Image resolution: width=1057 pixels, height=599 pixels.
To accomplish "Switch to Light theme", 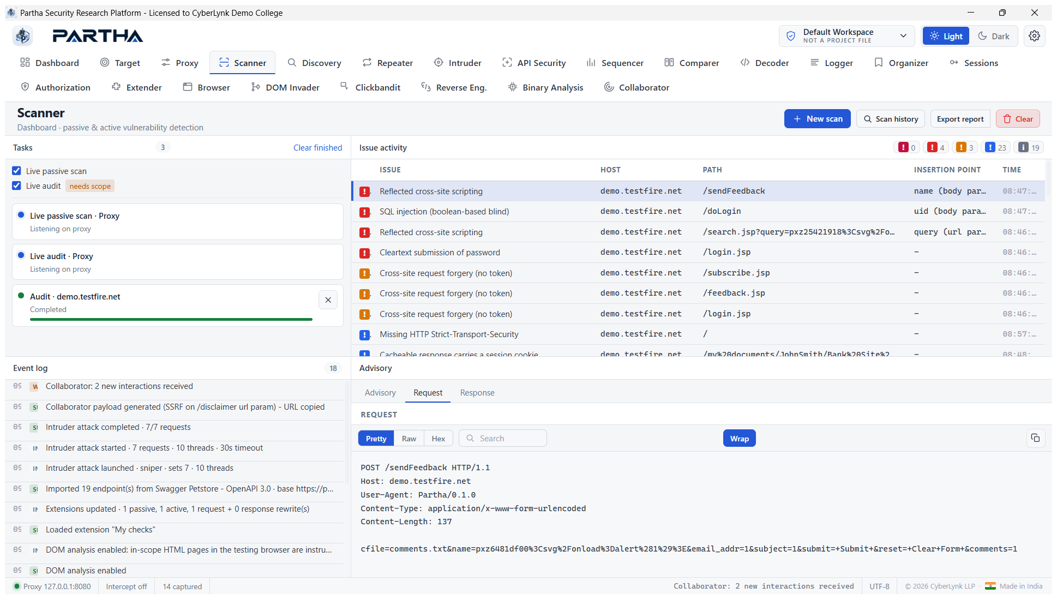I will (x=946, y=36).
